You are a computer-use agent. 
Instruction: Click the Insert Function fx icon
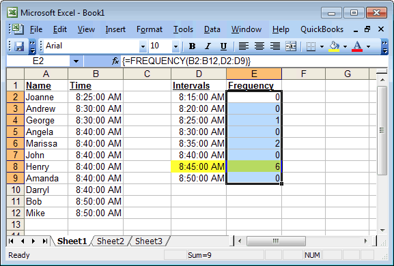point(115,61)
